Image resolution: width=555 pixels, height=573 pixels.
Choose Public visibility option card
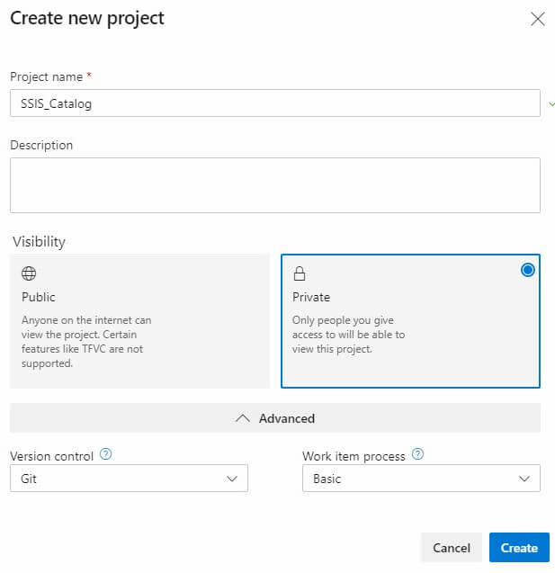coord(140,321)
